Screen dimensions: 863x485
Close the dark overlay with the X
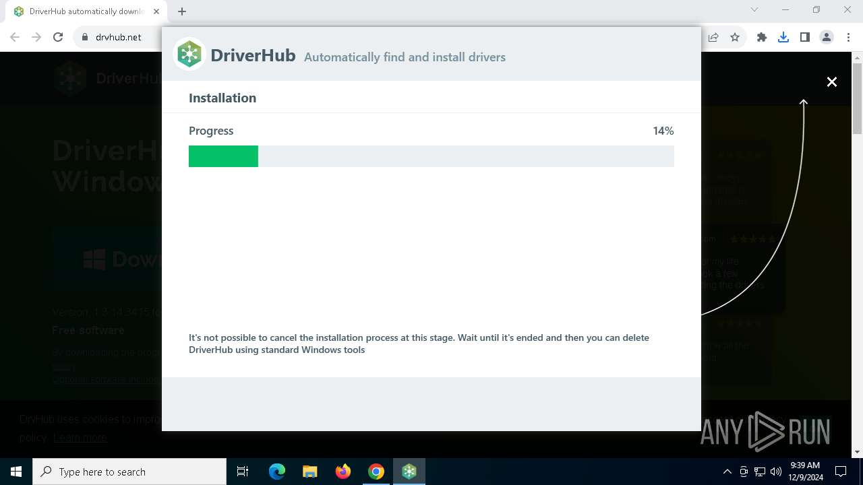(x=832, y=82)
